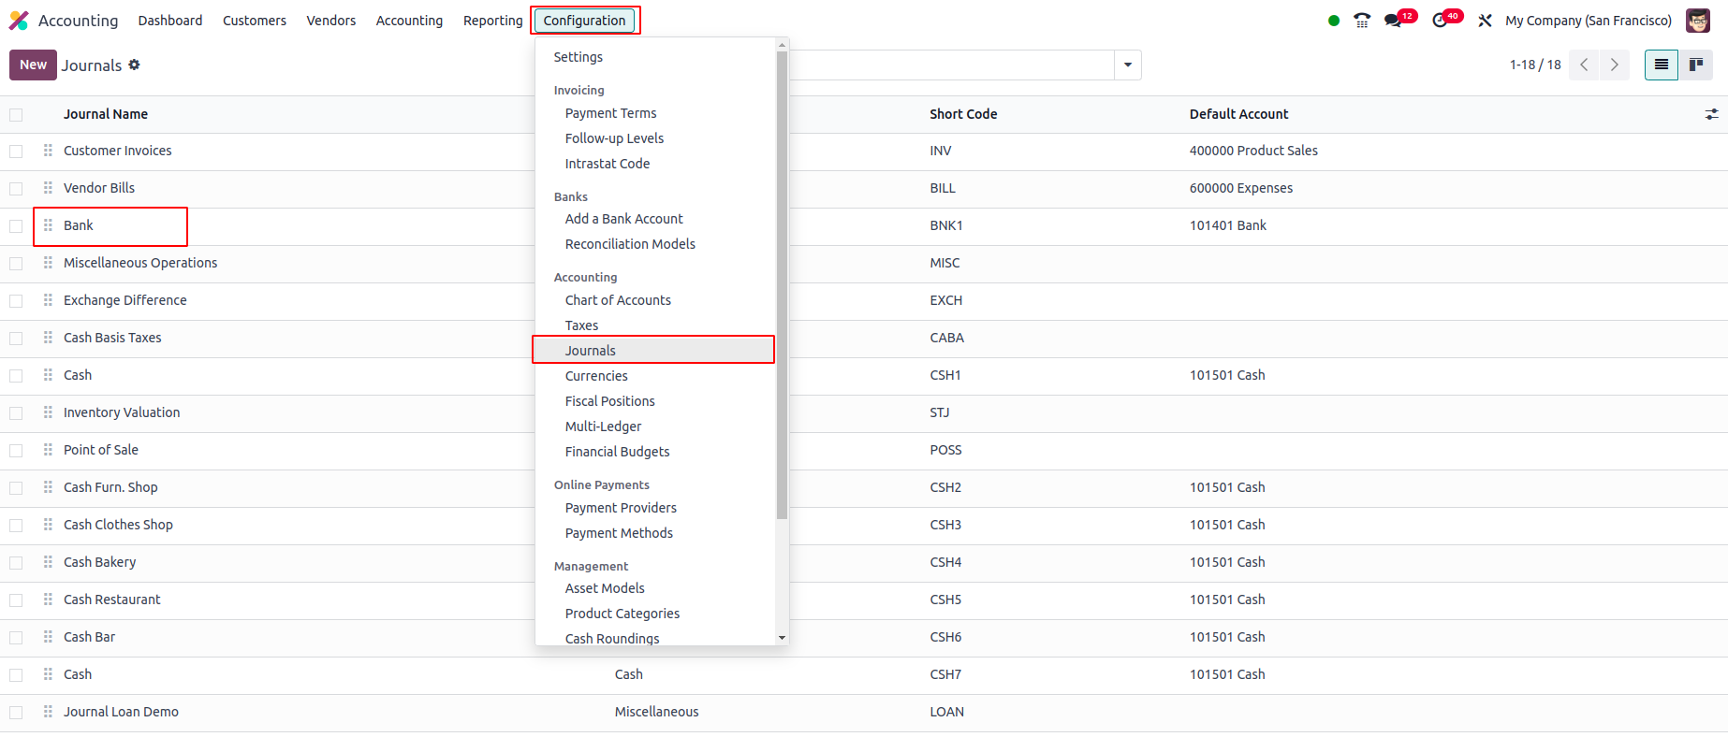Click the drag handle of Exchange Difference row
This screenshot has height=737, width=1728.
pos(48,300)
